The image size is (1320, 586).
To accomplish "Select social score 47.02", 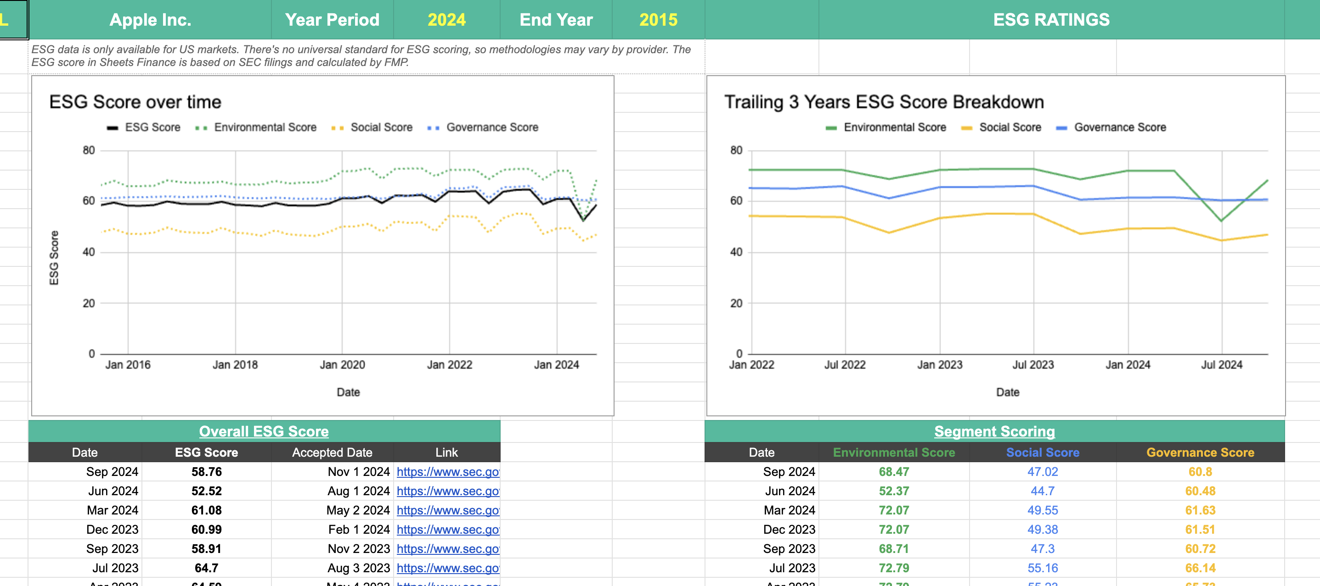I will [1042, 471].
